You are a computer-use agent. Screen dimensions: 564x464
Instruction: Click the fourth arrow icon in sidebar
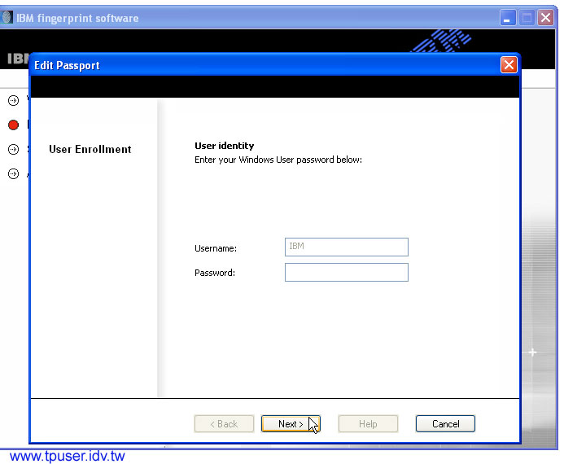click(x=13, y=173)
